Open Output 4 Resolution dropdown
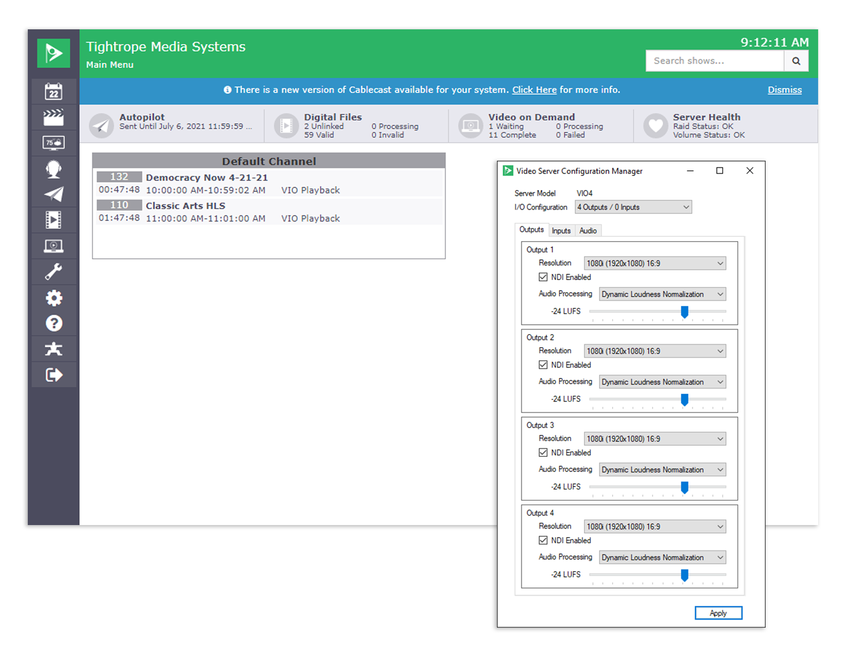 coord(655,527)
